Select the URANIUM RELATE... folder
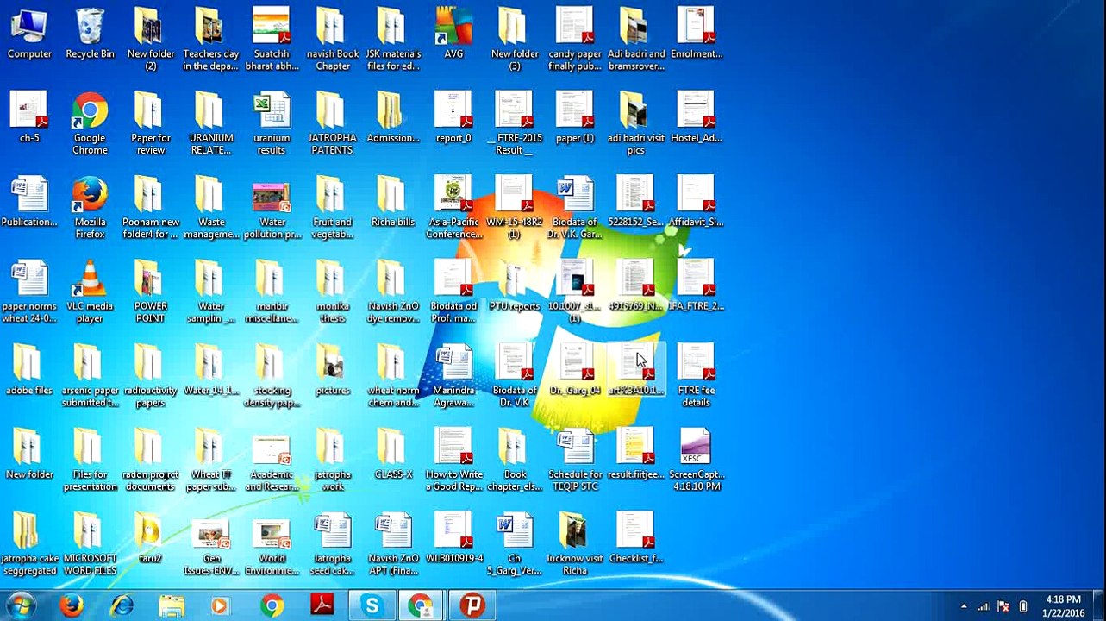The height and width of the screenshot is (621, 1106). coord(211,124)
